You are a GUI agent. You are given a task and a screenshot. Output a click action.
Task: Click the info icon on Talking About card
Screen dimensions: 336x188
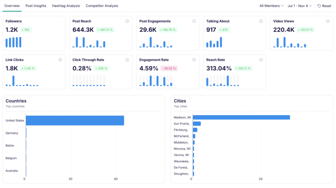click(x=261, y=21)
